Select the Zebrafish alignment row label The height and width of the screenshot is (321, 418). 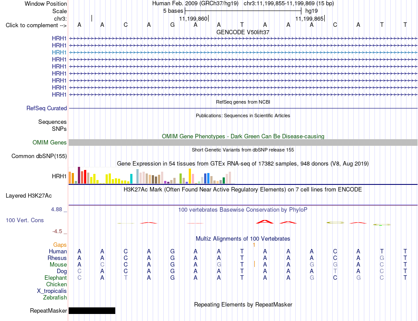coord(55,298)
